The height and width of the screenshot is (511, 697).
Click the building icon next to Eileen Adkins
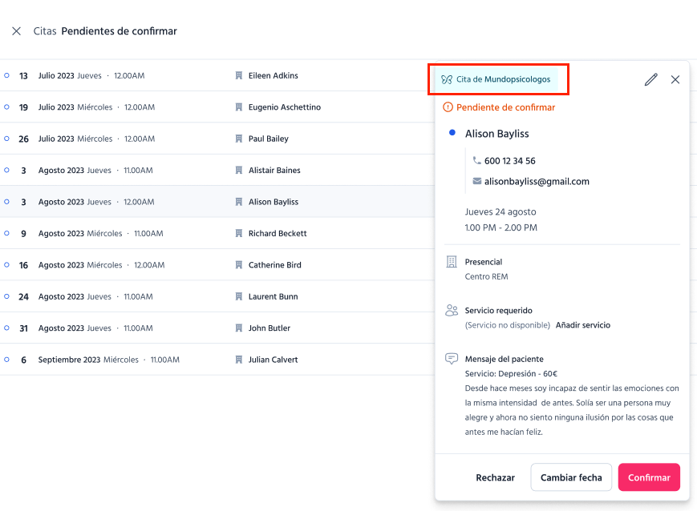point(239,75)
